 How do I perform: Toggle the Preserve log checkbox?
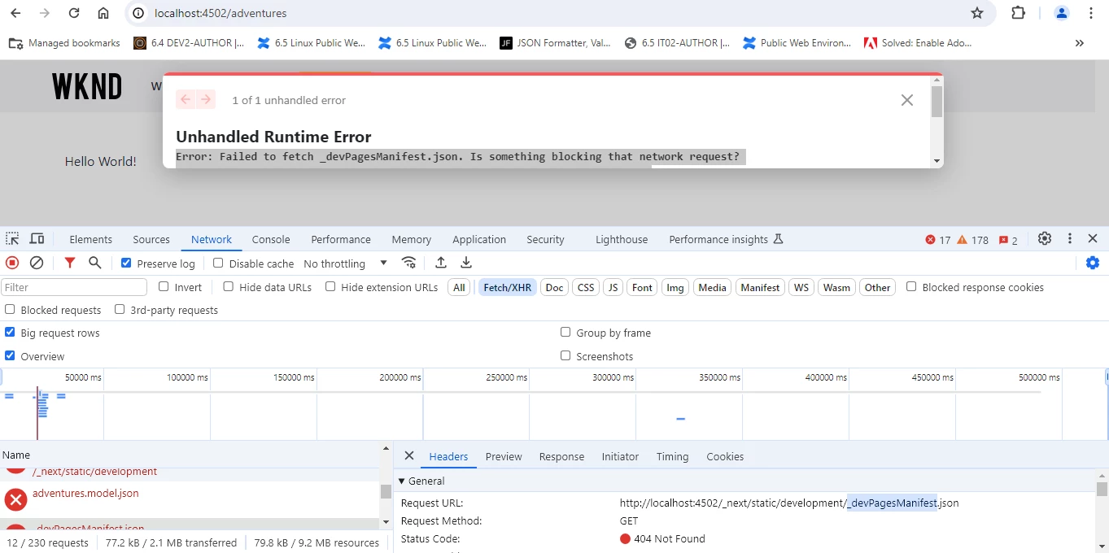[126, 263]
